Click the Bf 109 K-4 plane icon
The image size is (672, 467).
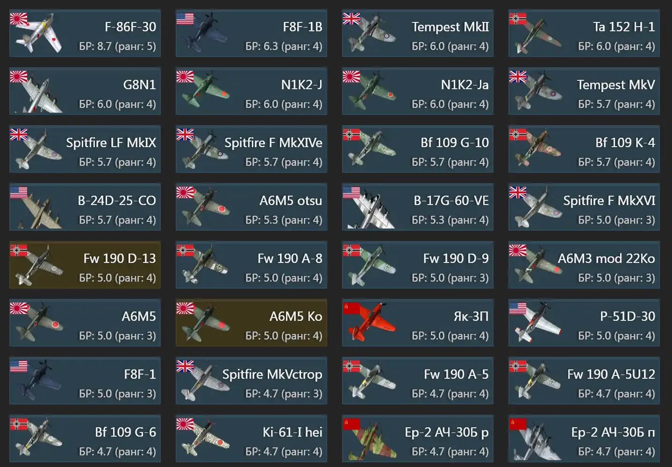pos(537,149)
